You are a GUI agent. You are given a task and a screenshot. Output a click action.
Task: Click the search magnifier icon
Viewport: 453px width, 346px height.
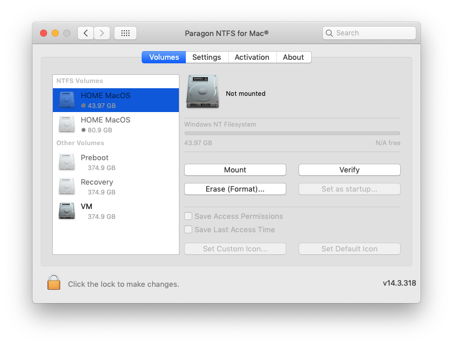[329, 33]
